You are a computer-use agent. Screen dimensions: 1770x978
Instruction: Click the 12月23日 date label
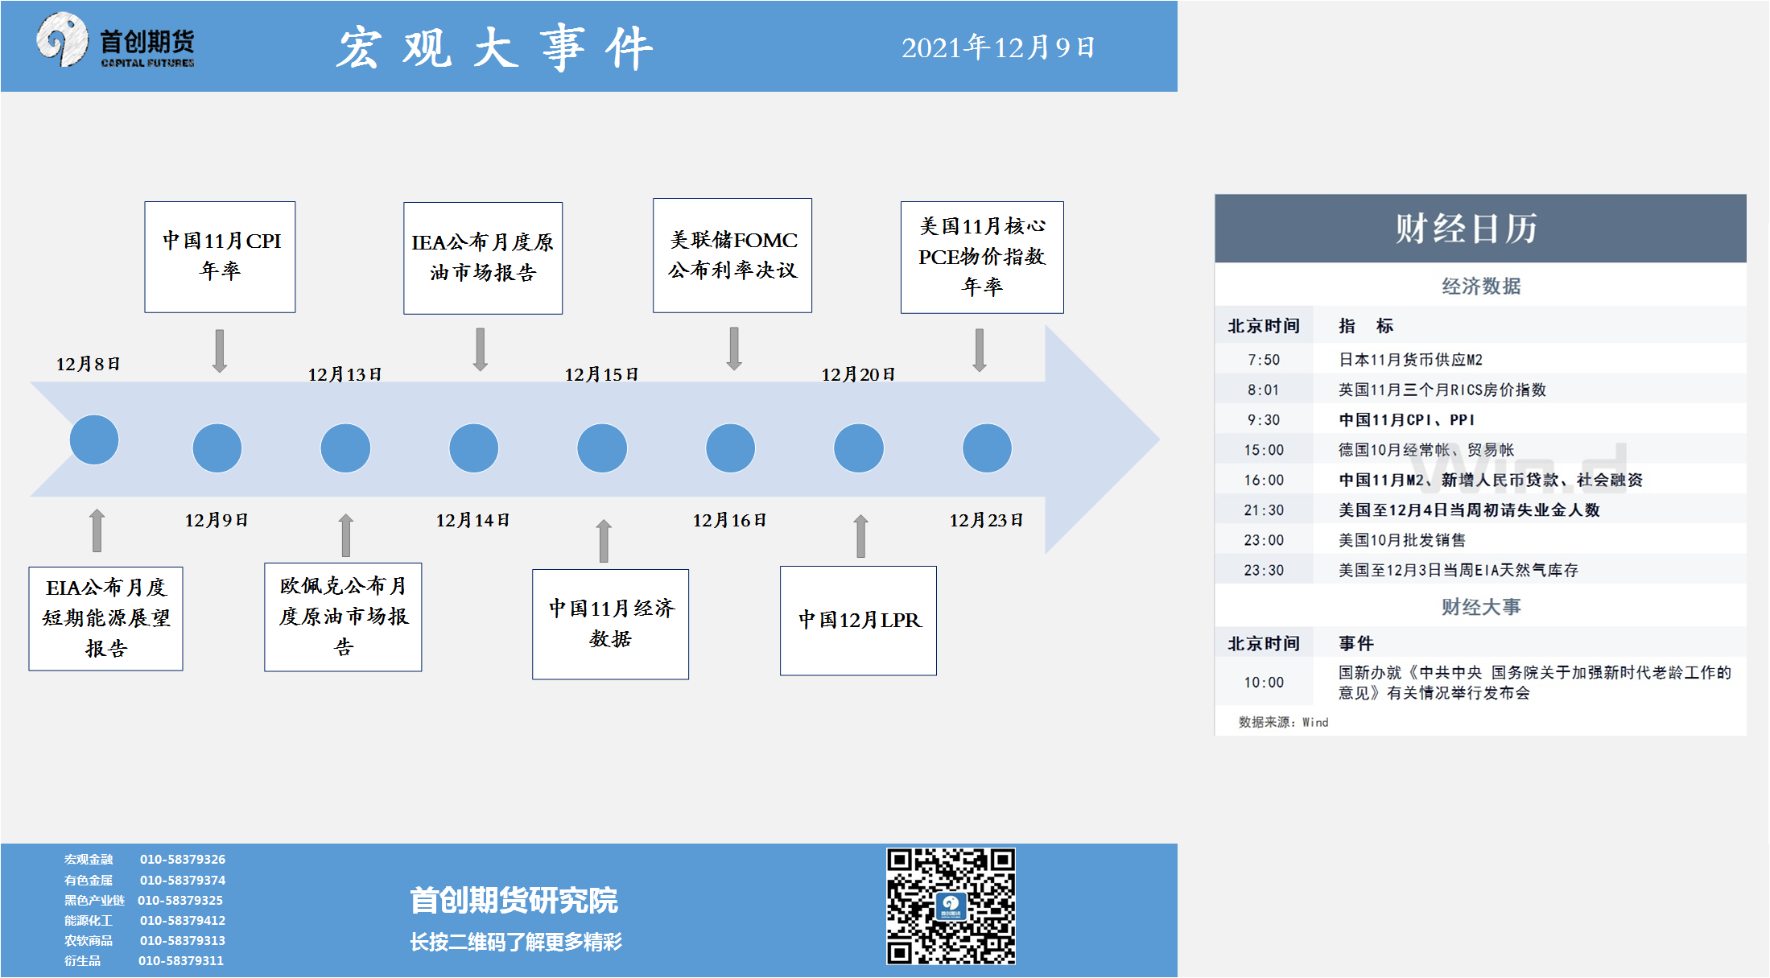pyautogui.click(x=987, y=520)
